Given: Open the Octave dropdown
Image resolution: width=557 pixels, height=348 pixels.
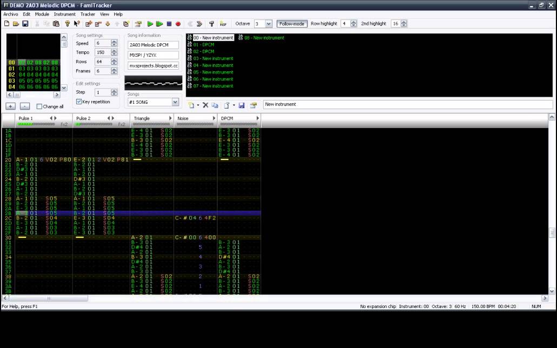Looking at the screenshot, I should [269, 24].
